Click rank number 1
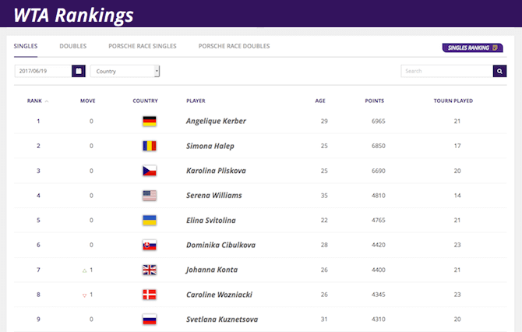 point(38,122)
